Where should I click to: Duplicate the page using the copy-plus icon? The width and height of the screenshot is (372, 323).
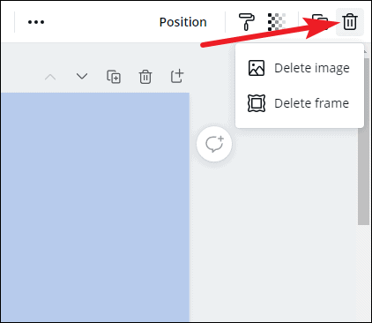click(114, 77)
